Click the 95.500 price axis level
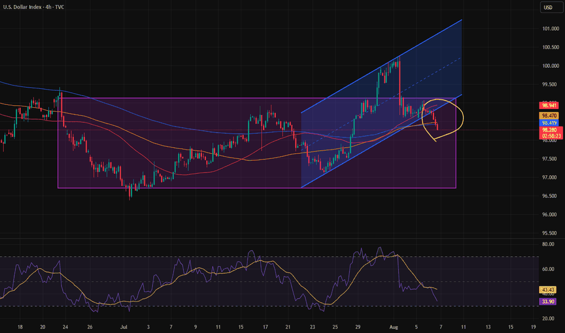Viewport: 565px width, 333px height. click(550, 233)
